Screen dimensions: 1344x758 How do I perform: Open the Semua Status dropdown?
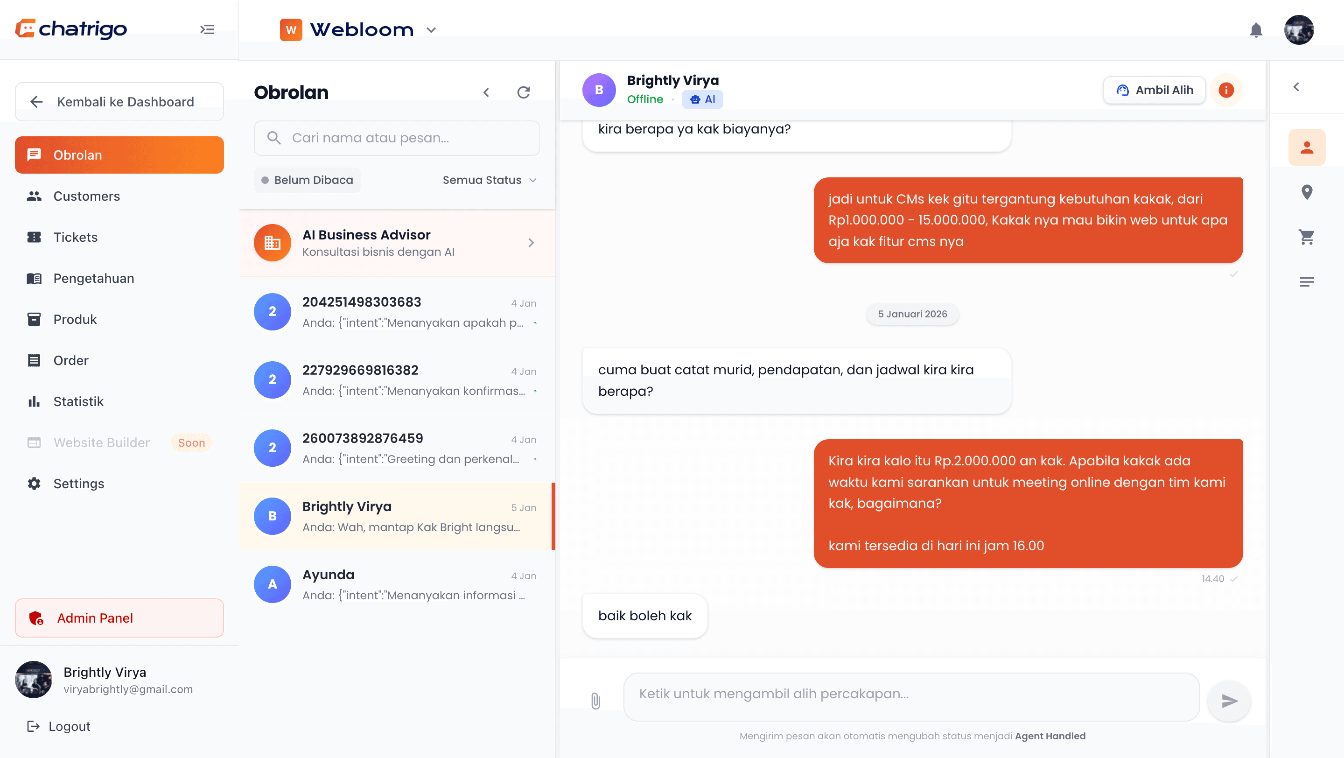pos(488,179)
